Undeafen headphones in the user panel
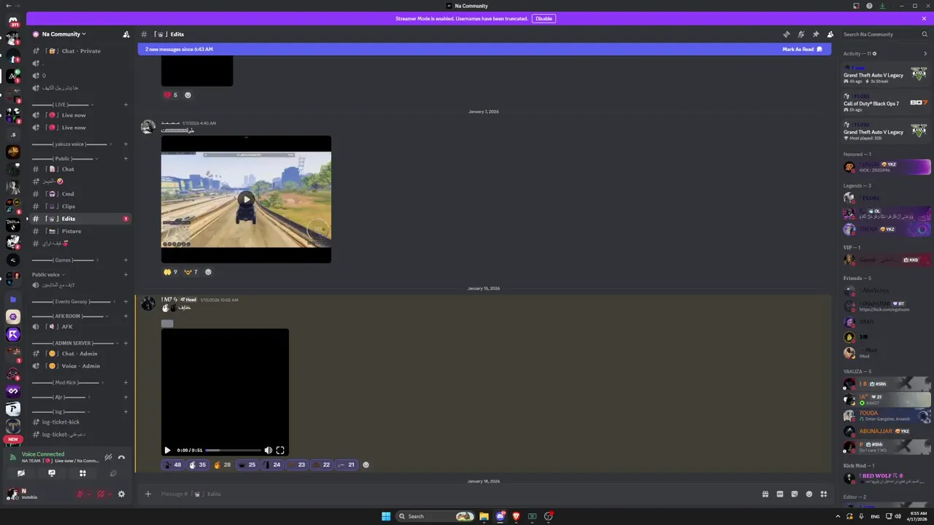The height and width of the screenshot is (525, 934). (x=101, y=494)
